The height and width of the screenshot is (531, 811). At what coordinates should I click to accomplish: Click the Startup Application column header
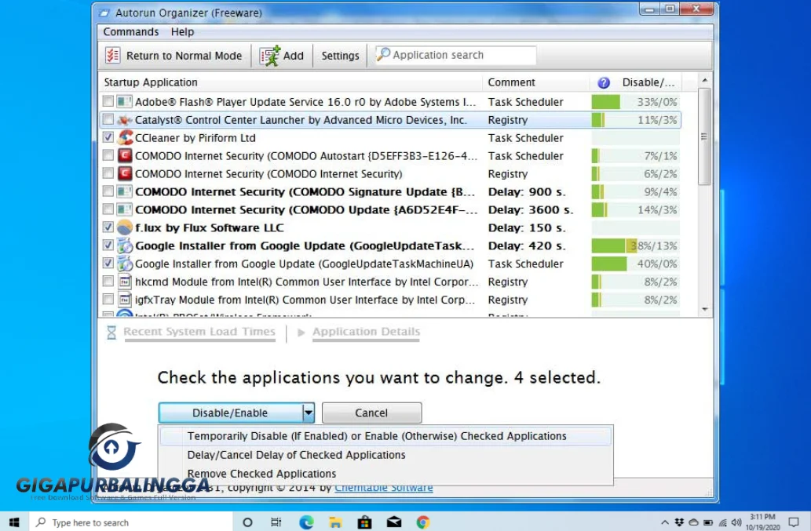(290, 82)
